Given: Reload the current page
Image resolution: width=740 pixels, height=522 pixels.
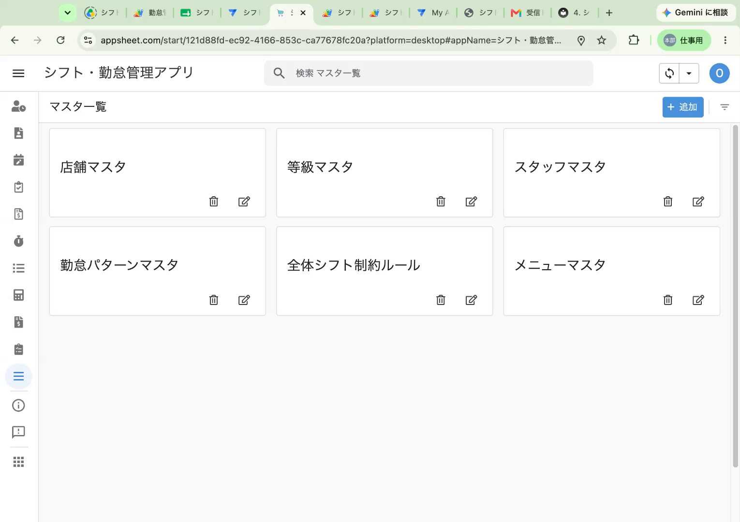Looking at the screenshot, I should point(60,41).
